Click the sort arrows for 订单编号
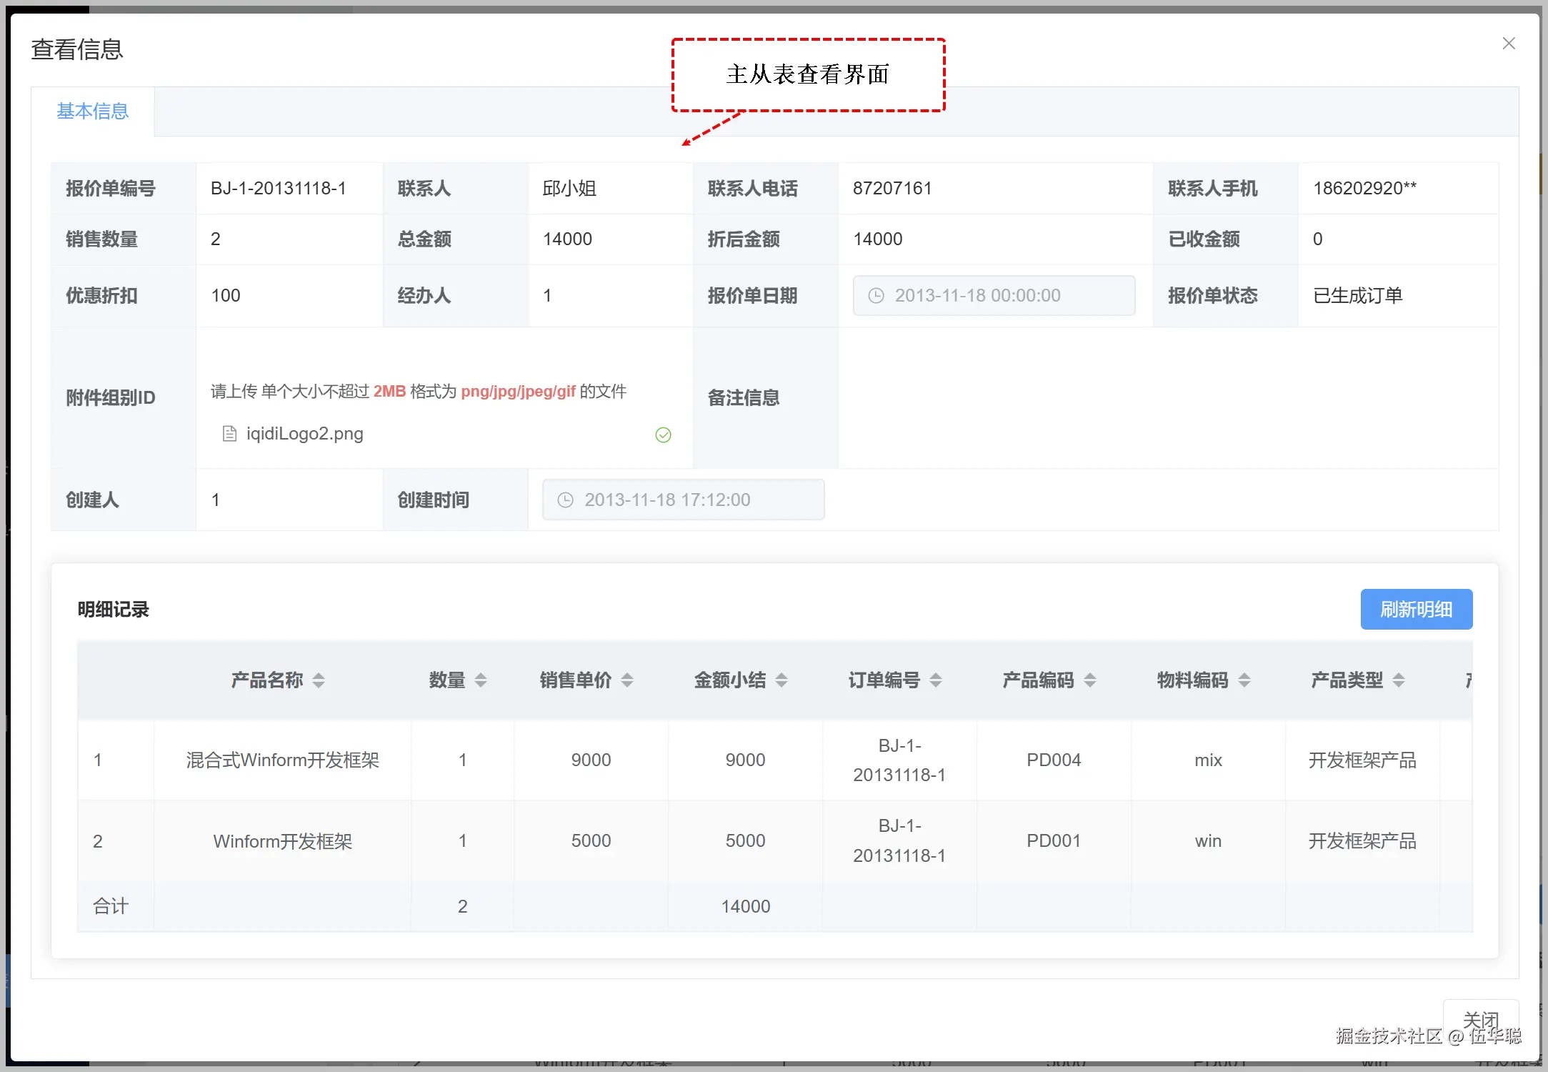 pos(936,680)
